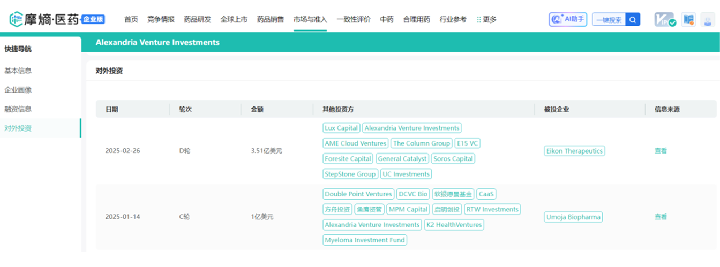The height and width of the screenshot is (267, 720).
Task: Open the Eikon Therapeutics company tag
Action: tap(574, 151)
